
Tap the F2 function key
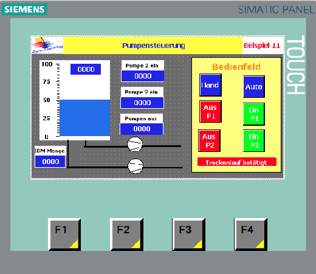click(x=126, y=235)
